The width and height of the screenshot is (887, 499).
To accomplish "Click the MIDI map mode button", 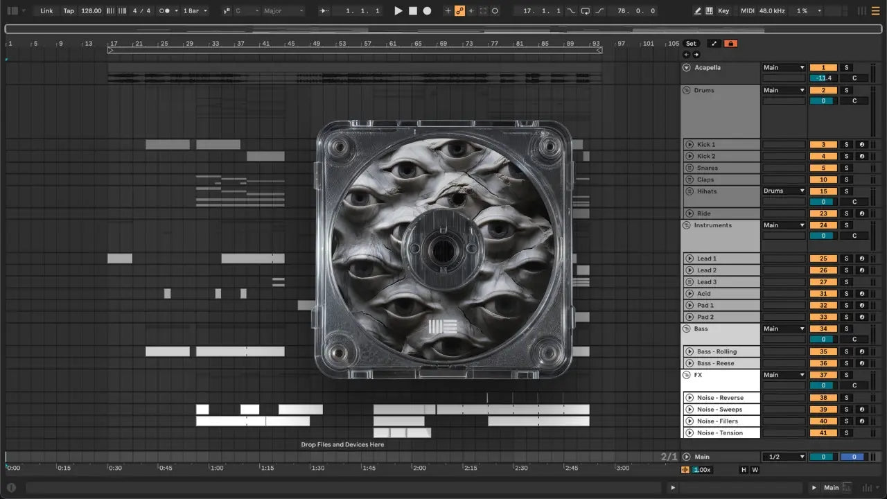I will pos(747,11).
